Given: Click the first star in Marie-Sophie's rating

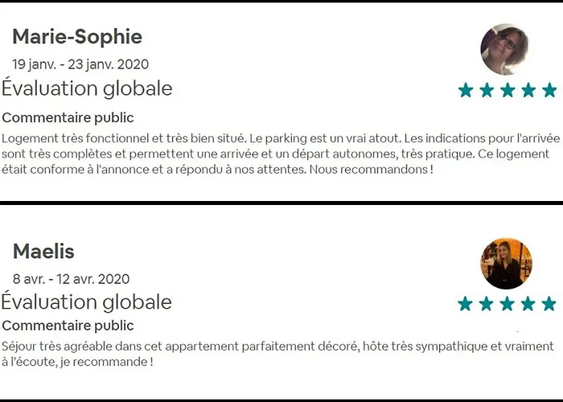Looking at the screenshot, I should click(466, 90).
